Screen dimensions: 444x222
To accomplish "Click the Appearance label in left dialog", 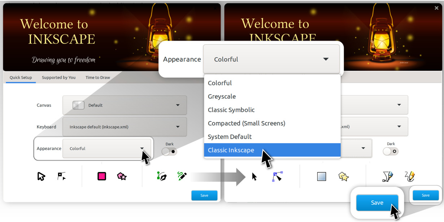I will (x=49, y=149).
